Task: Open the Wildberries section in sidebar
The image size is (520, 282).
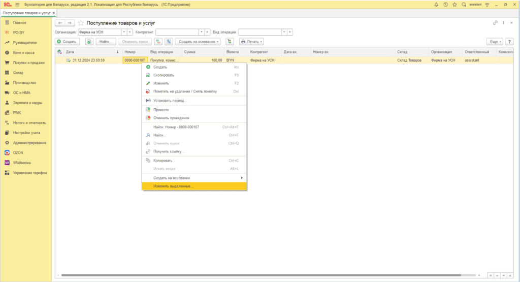Action: click(22, 163)
